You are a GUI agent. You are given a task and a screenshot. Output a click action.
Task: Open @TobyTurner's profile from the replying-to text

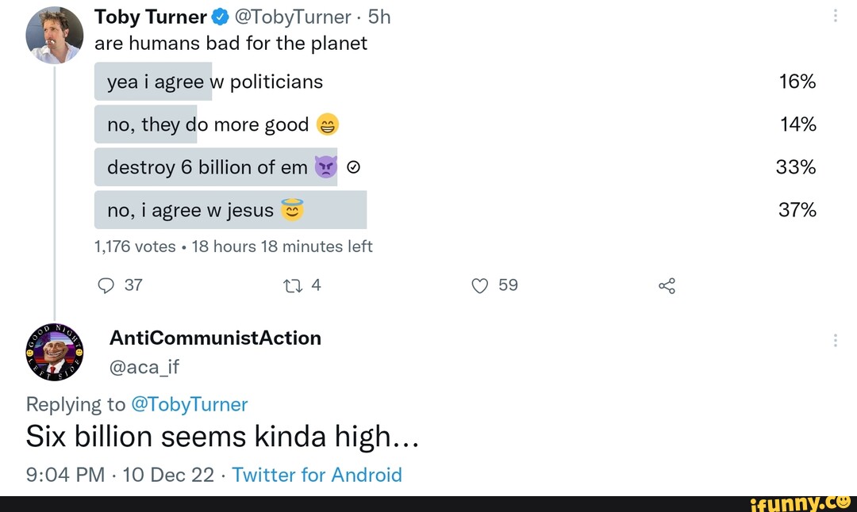[191, 404]
